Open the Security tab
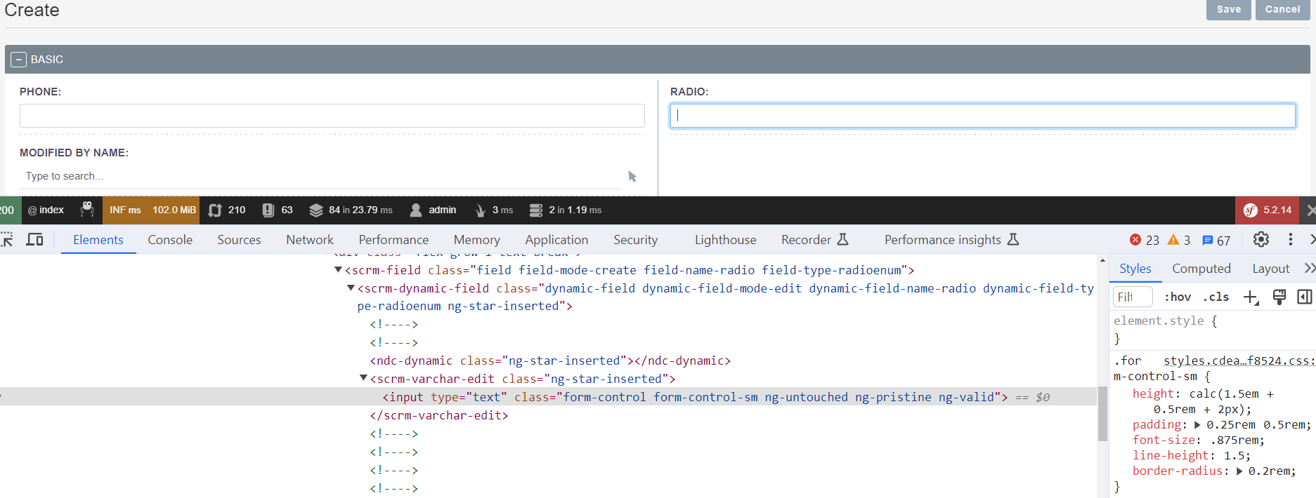 [x=635, y=240]
